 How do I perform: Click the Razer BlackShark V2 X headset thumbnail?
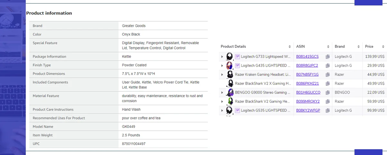click(230, 84)
